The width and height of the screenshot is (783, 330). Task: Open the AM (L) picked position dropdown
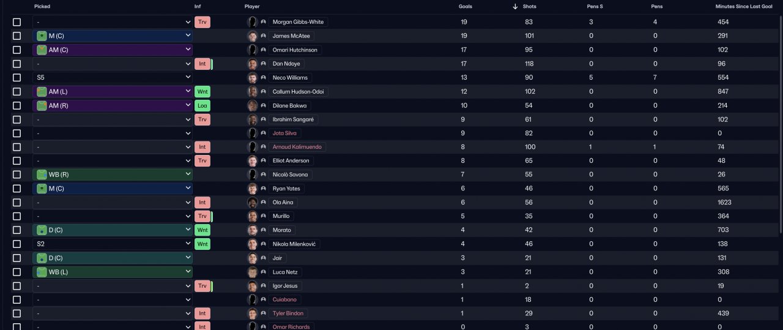pos(113,91)
